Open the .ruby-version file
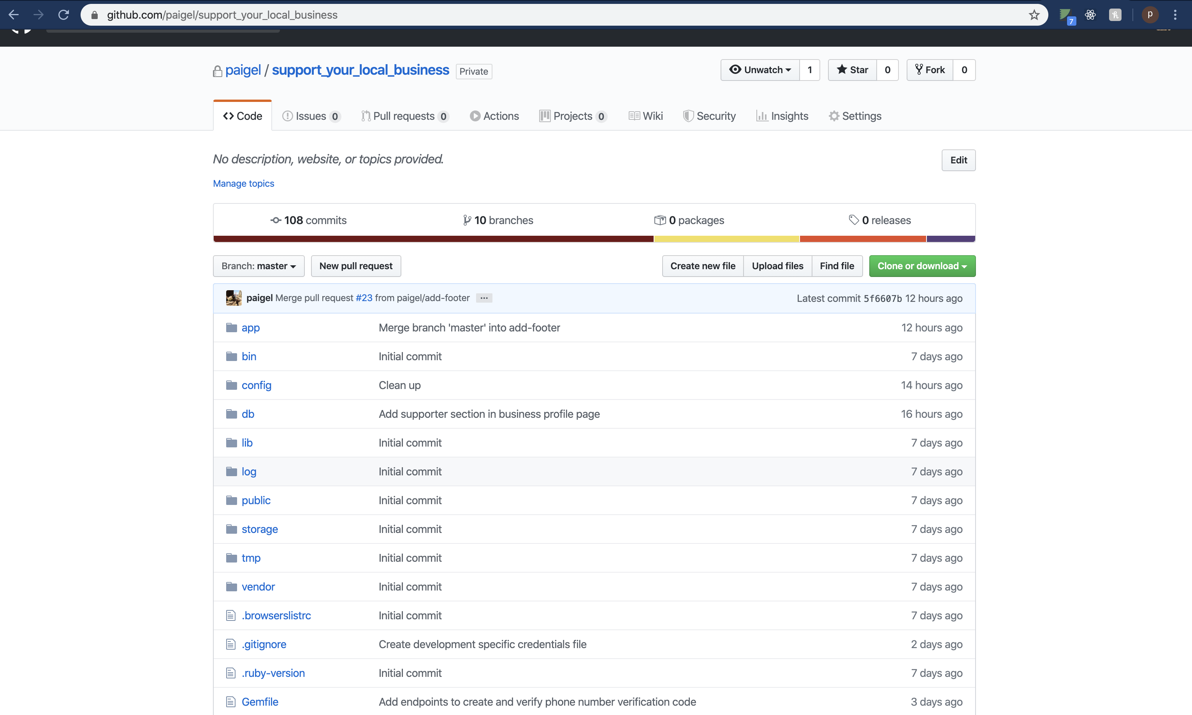 click(273, 673)
